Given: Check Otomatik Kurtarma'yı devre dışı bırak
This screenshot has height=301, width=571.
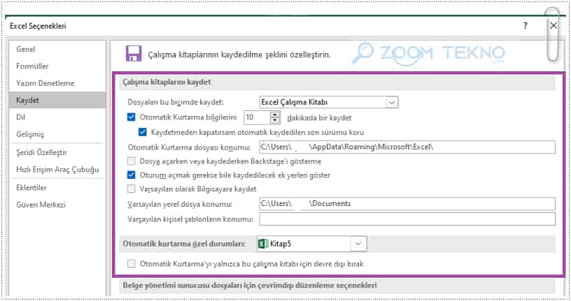Looking at the screenshot, I should [x=131, y=263].
